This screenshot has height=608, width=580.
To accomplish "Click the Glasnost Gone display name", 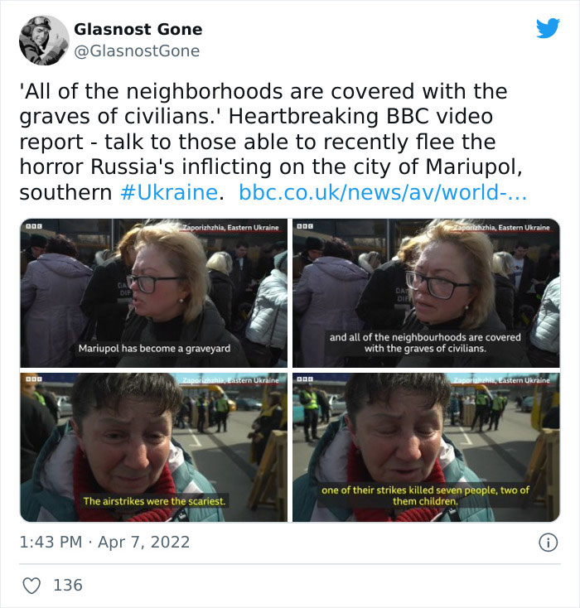I will [138, 29].
